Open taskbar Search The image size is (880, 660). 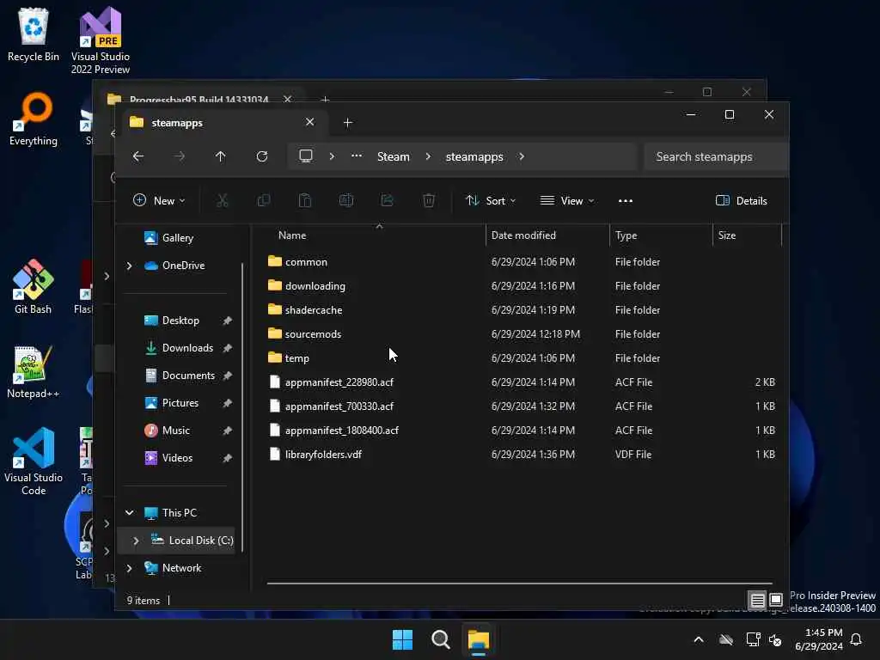coord(441,639)
